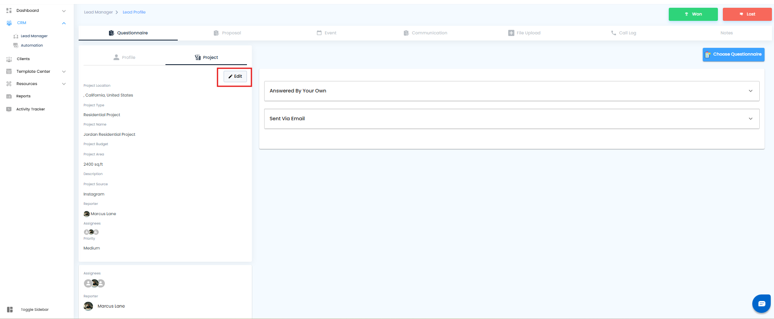Open the Profile sub-tab

pos(124,57)
